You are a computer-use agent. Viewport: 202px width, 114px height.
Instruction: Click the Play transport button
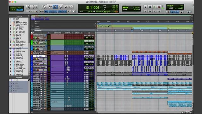(x=154, y=7)
